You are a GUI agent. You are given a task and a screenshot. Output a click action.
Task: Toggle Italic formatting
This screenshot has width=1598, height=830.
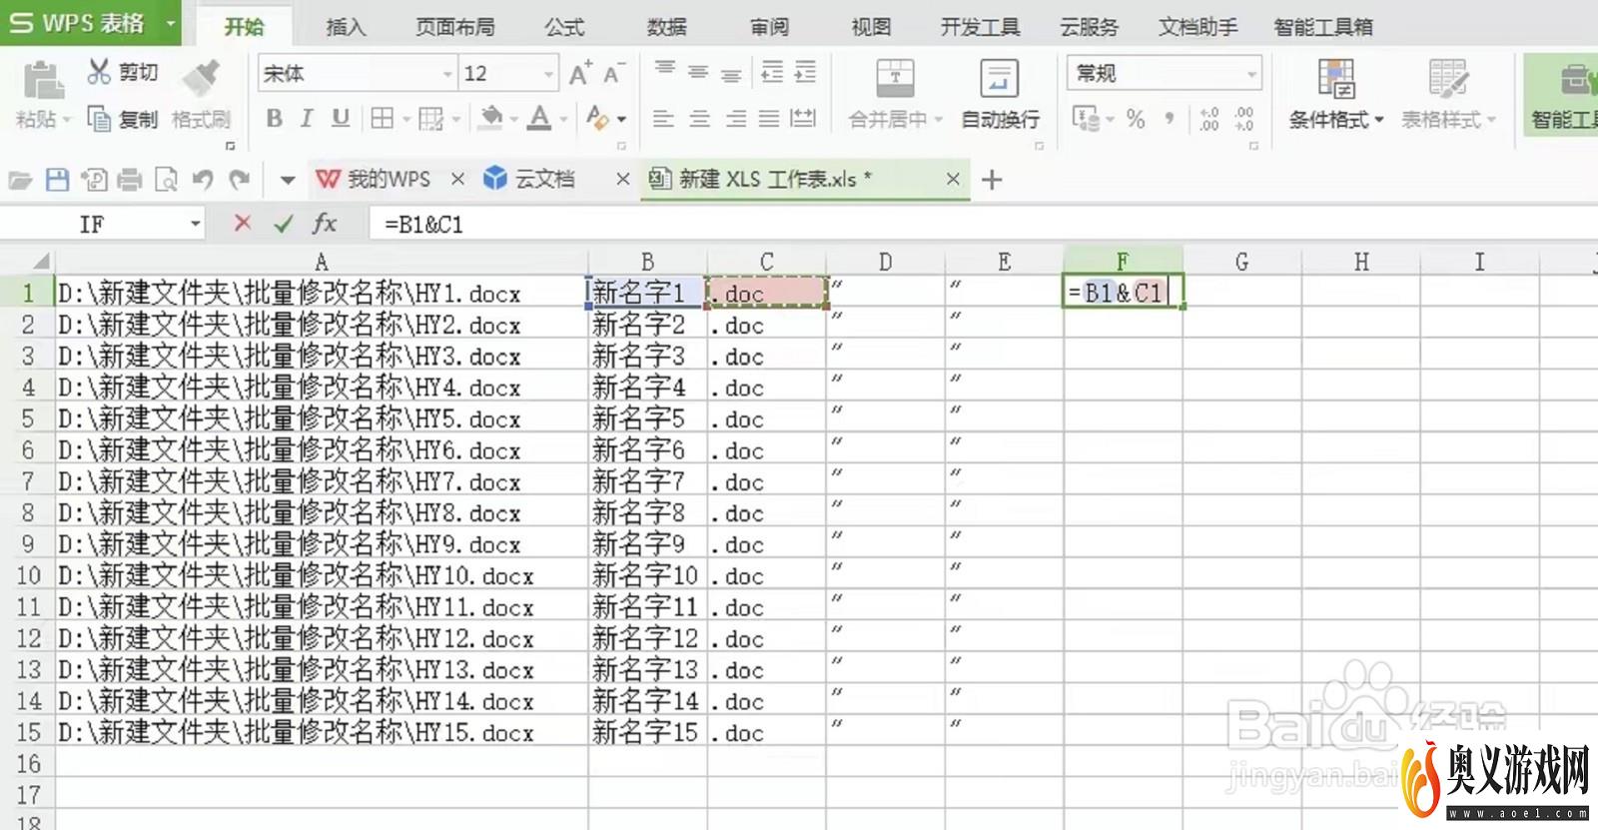click(x=308, y=119)
